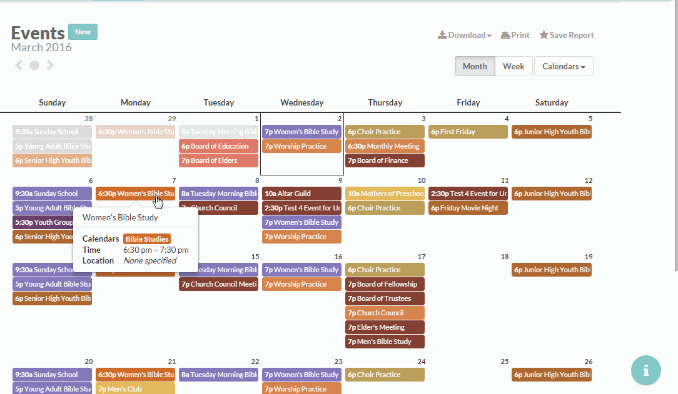678x394 pixels.
Task: Click the today circle icon
Action: pos(34,66)
